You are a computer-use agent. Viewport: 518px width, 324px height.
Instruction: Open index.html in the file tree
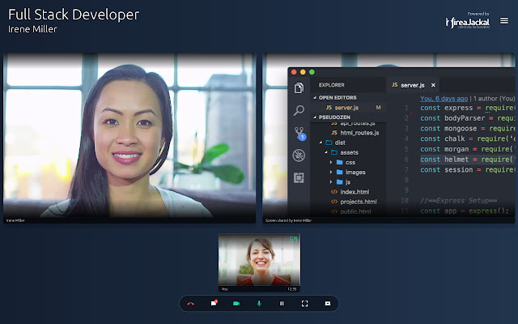click(x=350, y=192)
